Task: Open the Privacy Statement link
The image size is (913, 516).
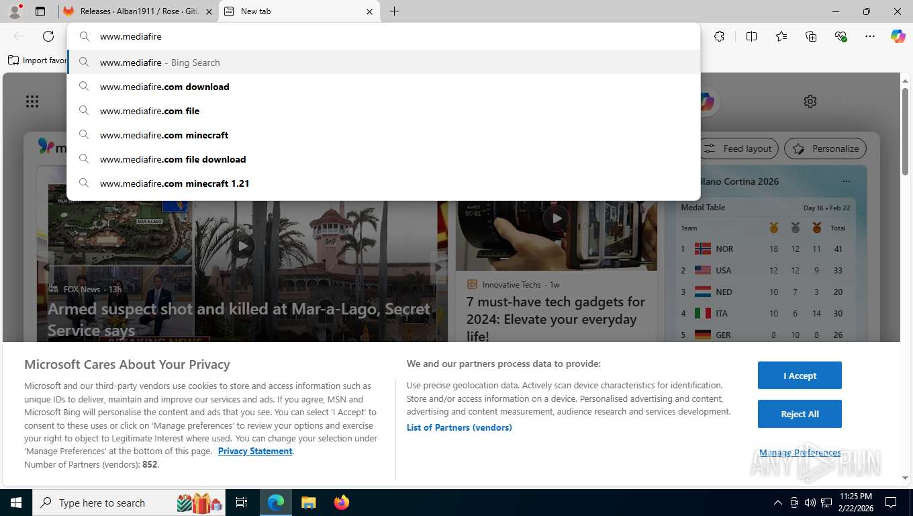Action: 255,451
